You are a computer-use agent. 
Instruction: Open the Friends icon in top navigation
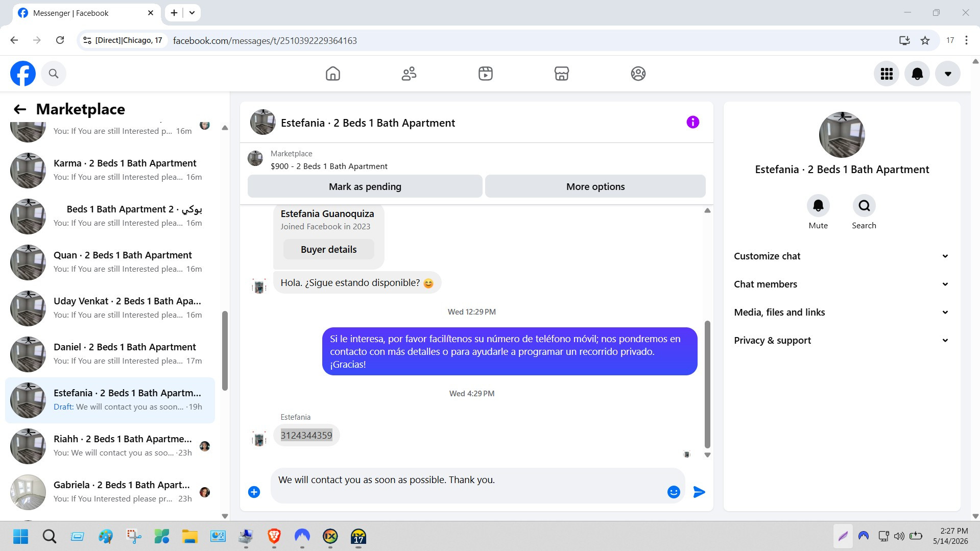click(x=409, y=74)
